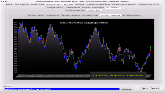
Task: Select Regression, Econometrics & Time Series tab
Action: [60, 4]
